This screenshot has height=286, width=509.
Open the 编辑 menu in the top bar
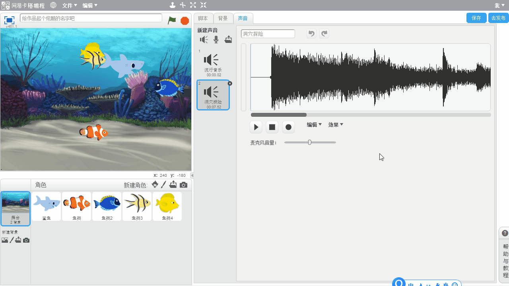90,6
